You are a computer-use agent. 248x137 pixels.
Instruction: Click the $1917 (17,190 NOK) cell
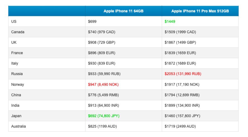[x=182, y=84]
